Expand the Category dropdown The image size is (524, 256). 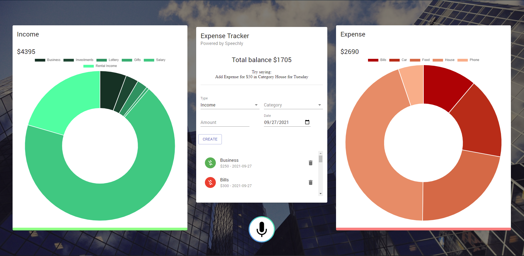[x=293, y=105]
